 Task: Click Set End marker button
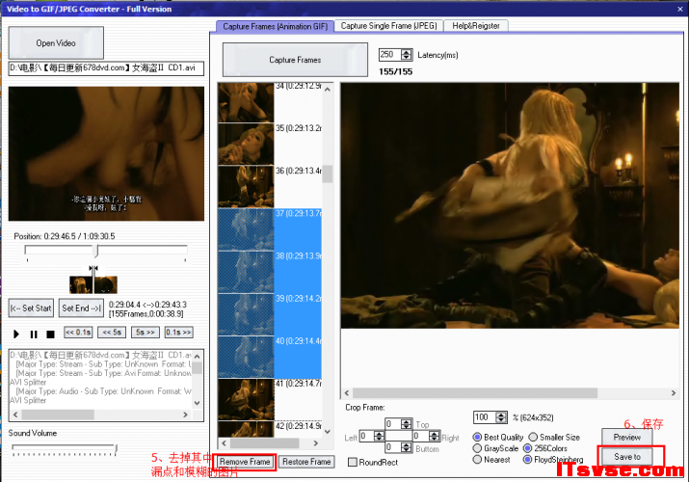click(81, 308)
